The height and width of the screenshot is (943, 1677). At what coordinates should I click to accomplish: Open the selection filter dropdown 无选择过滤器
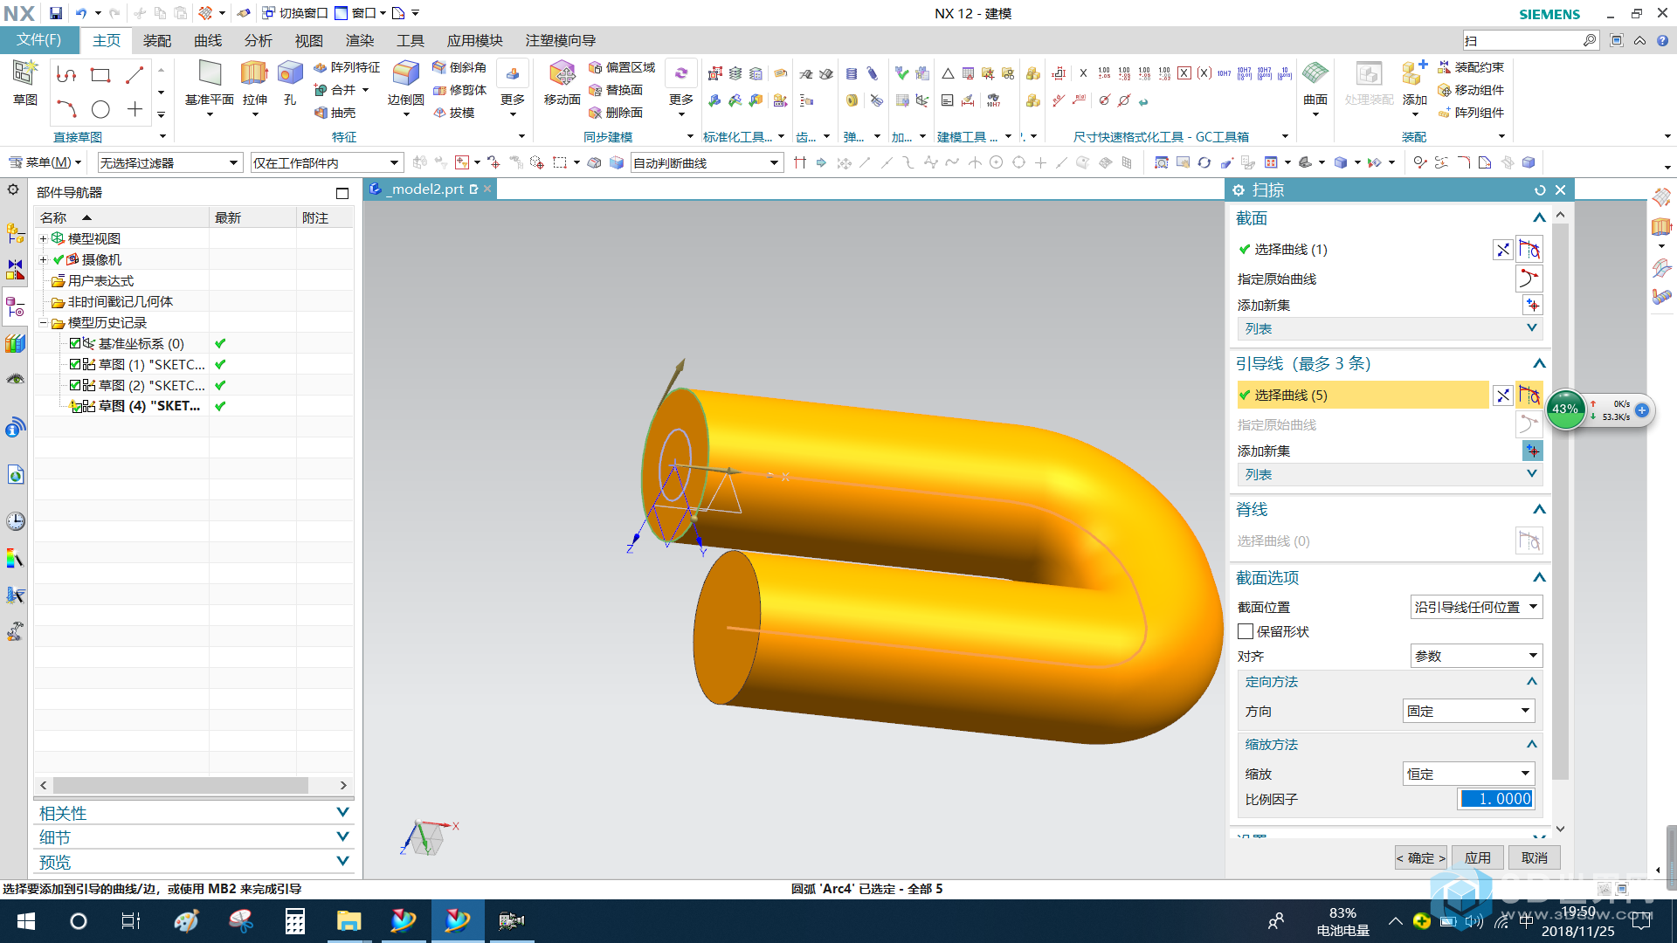click(x=169, y=163)
